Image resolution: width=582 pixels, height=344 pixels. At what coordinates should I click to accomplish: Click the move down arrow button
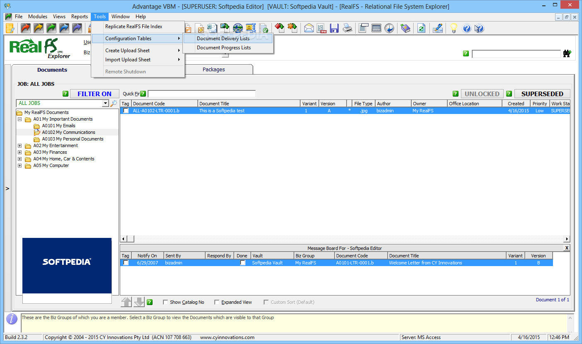click(x=139, y=302)
